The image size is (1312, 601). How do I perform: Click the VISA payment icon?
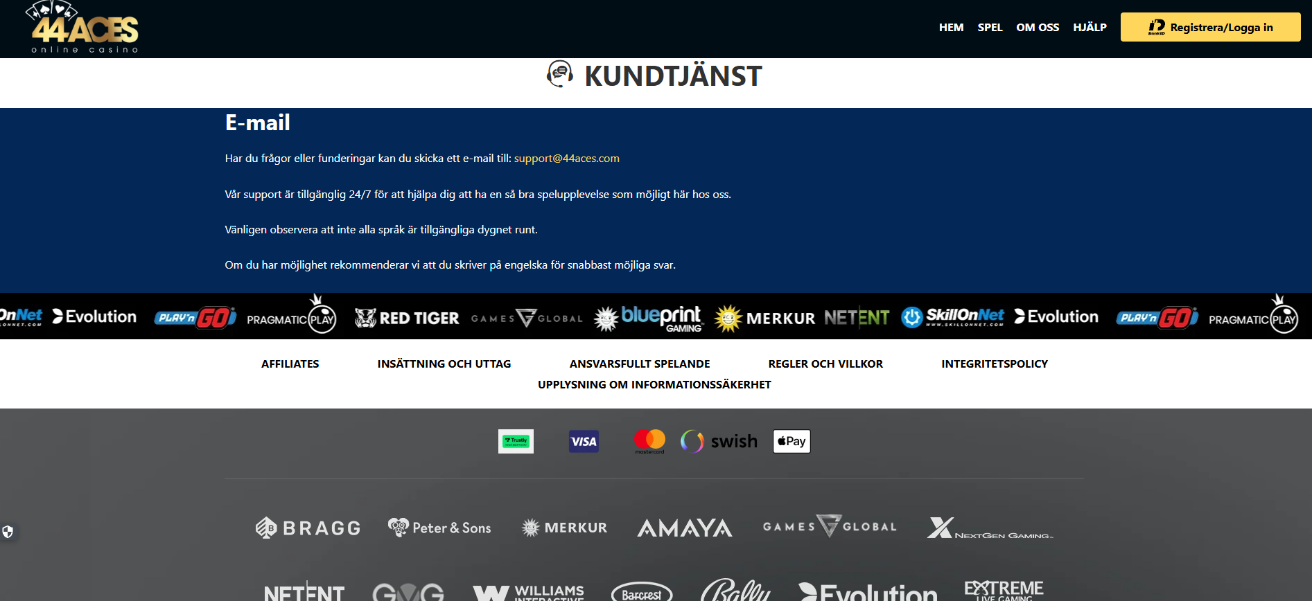tap(584, 441)
